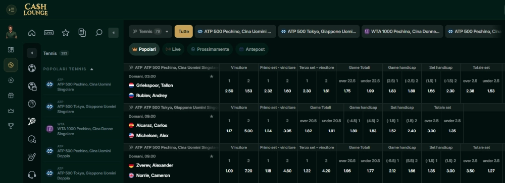The width and height of the screenshot is (505, 183).
Task: Open the gift bonuses icon
Action: click(11, 96)
